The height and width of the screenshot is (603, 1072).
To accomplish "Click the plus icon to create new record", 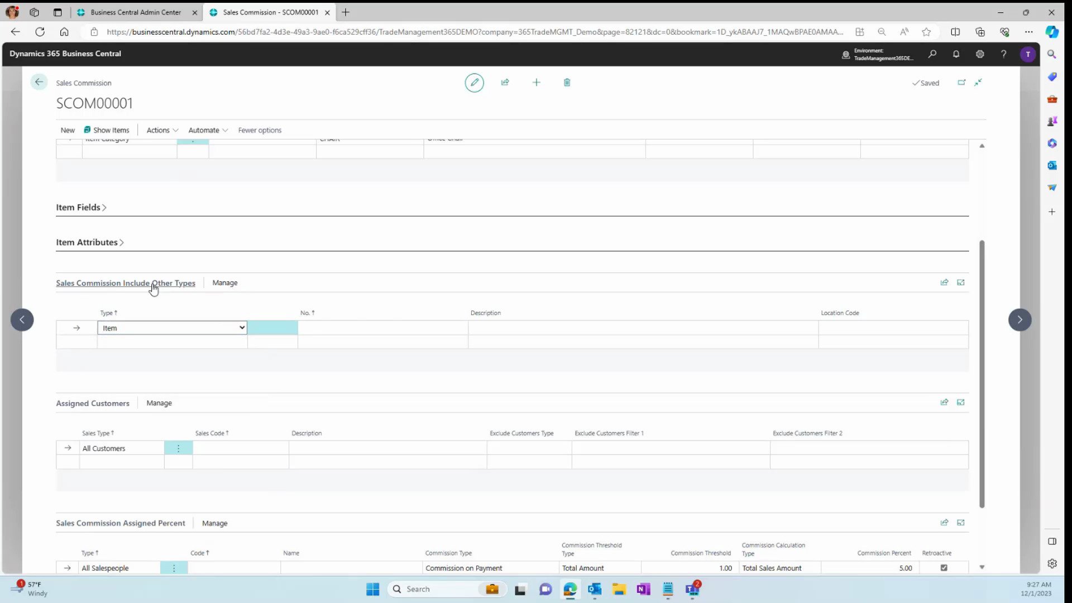I will [x=536, y=83].
